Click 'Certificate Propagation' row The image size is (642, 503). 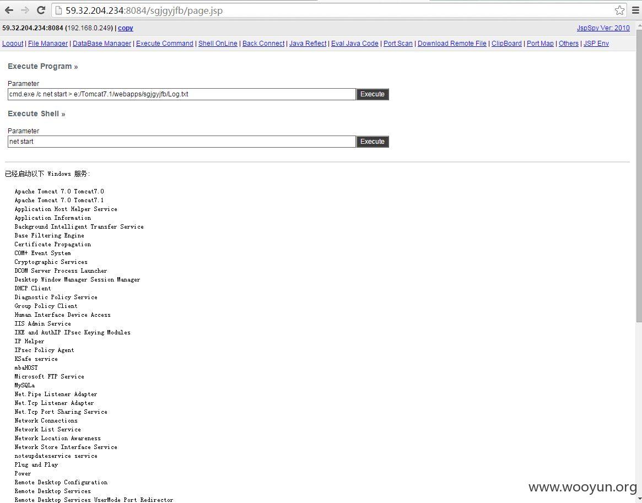(x=53, y=244)
